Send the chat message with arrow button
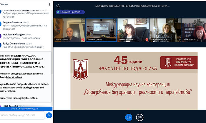Screen dimensions: 206x123 49,115
